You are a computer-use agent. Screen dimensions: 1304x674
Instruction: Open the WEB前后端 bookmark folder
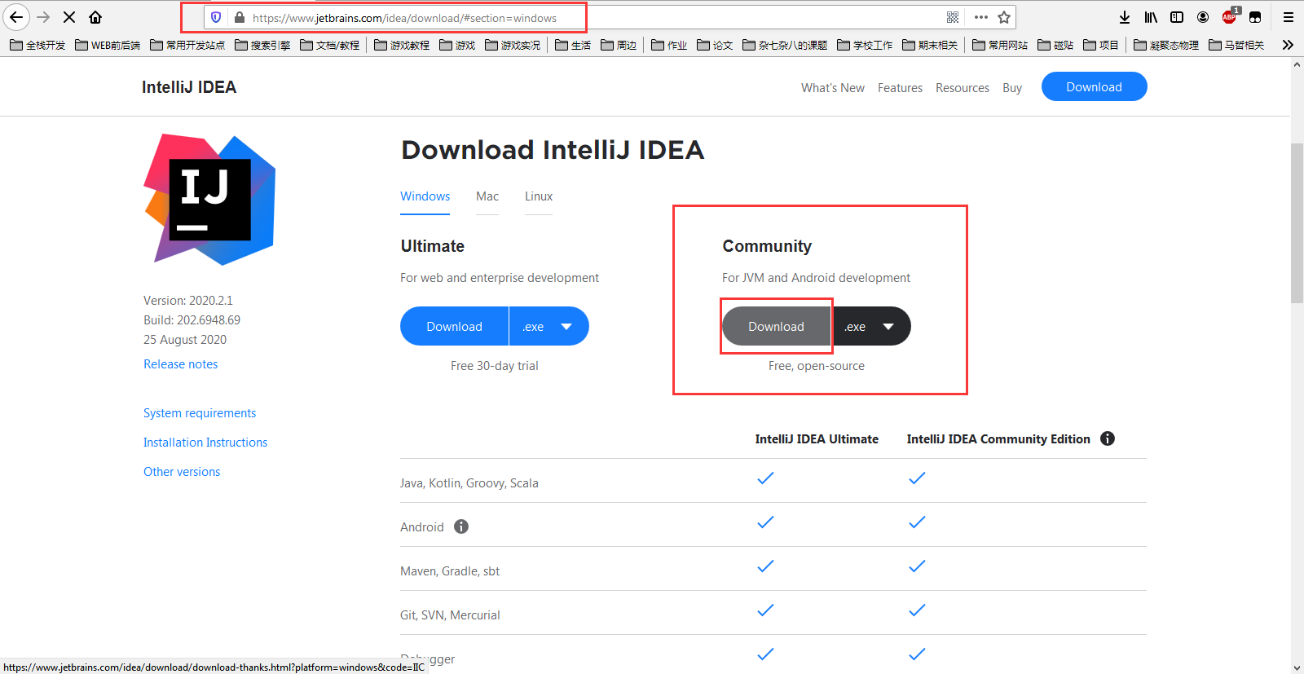(x=108, y=45)
